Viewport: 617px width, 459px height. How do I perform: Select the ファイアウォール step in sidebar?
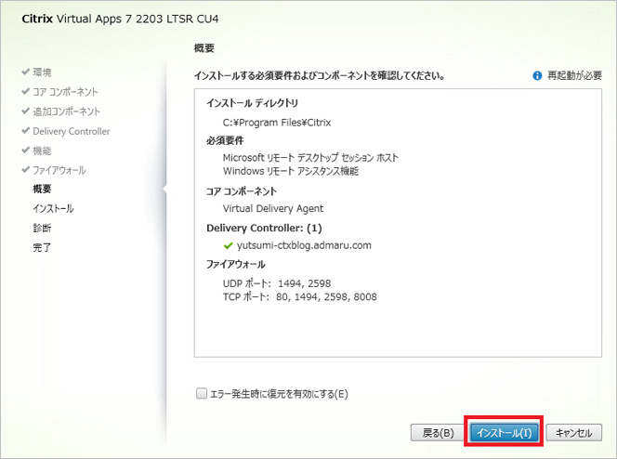[59, 170]
